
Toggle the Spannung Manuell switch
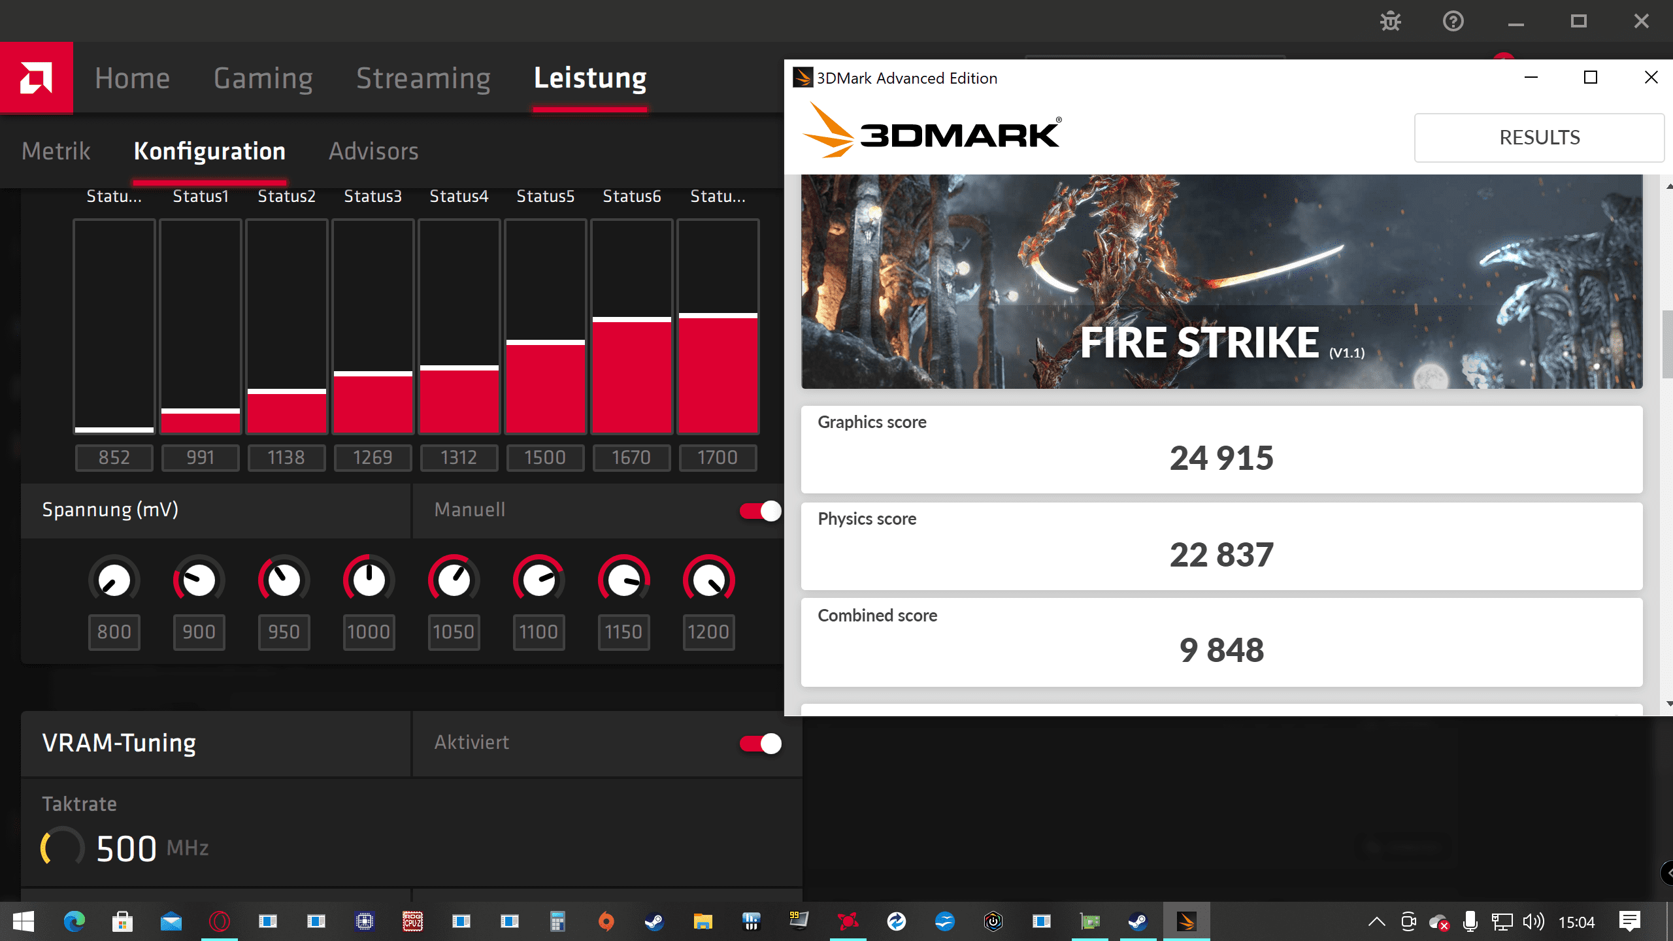pyautogui.click(x=760, y=510)
